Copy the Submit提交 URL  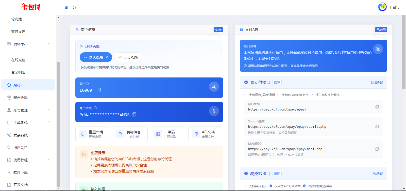[377, 127]
